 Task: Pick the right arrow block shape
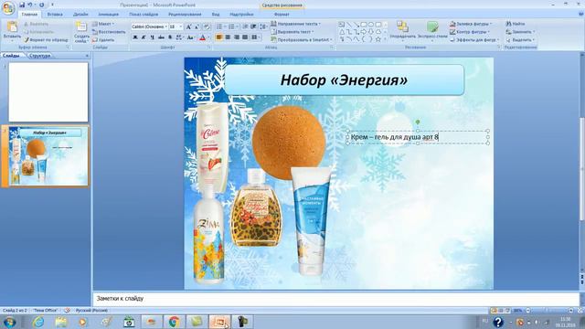click(x=364, y=32)
